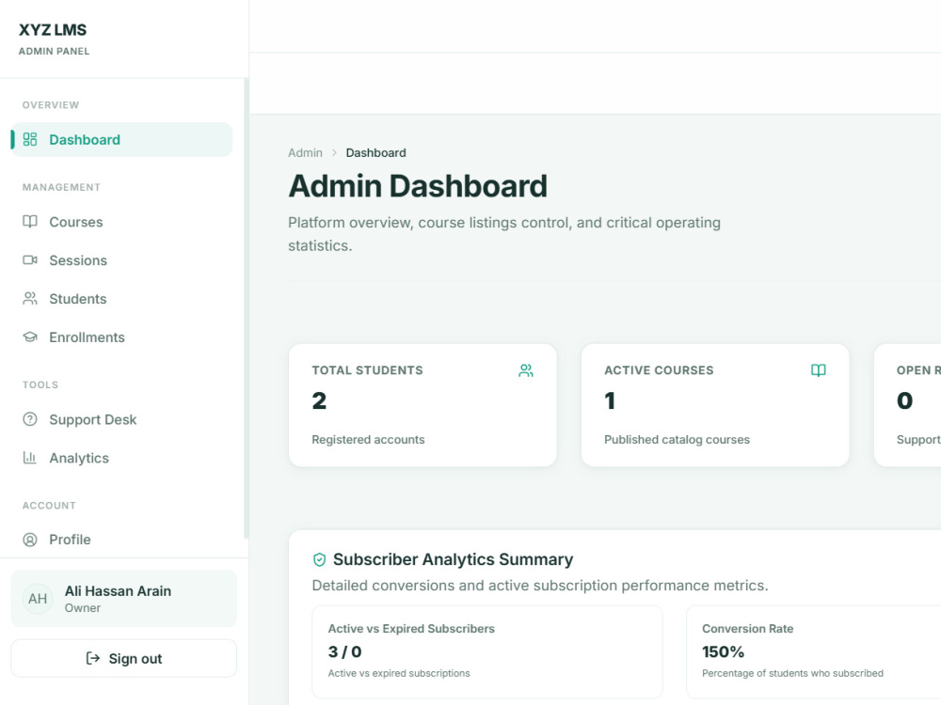The width and height of the screenshot is (941, 705).
Task: Click the Ali Hassan Arain user card
Action: pos(123,598)
